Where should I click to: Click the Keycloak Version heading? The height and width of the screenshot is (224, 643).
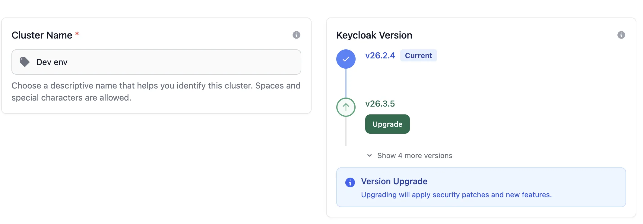[x=374, y=35]
